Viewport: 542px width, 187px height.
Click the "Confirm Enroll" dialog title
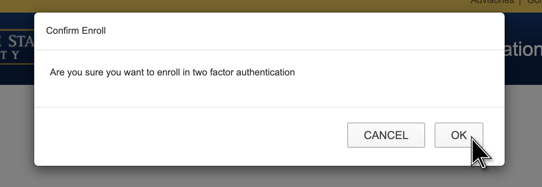[76, 31]
